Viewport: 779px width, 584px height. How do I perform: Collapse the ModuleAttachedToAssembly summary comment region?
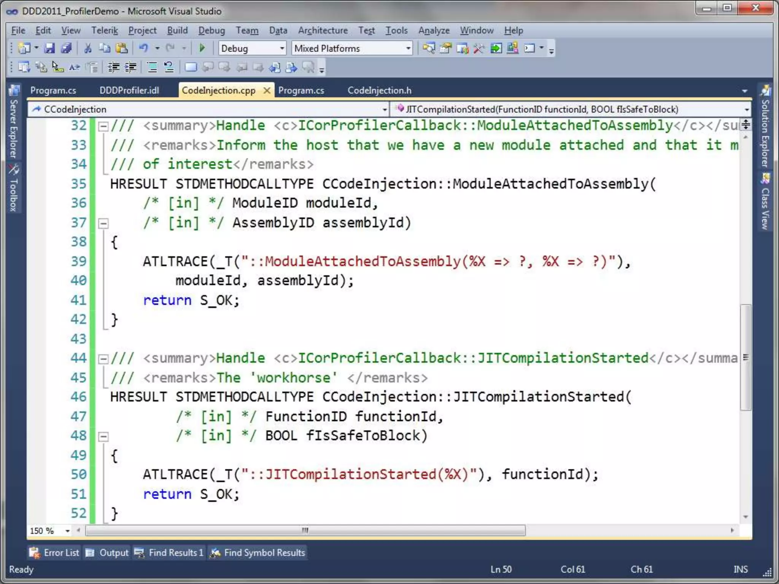click(103, 126)
